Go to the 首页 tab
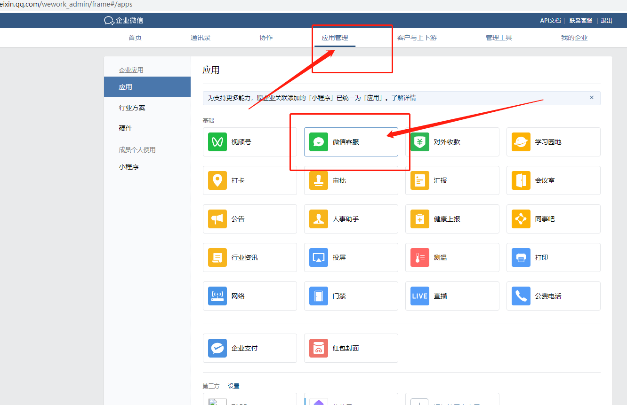Image resolution: width=627 pixels, height=405 pixels. (135, 38)
